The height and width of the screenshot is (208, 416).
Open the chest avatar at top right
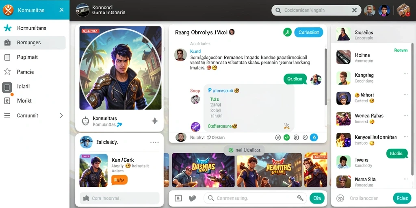pos(403,10)
